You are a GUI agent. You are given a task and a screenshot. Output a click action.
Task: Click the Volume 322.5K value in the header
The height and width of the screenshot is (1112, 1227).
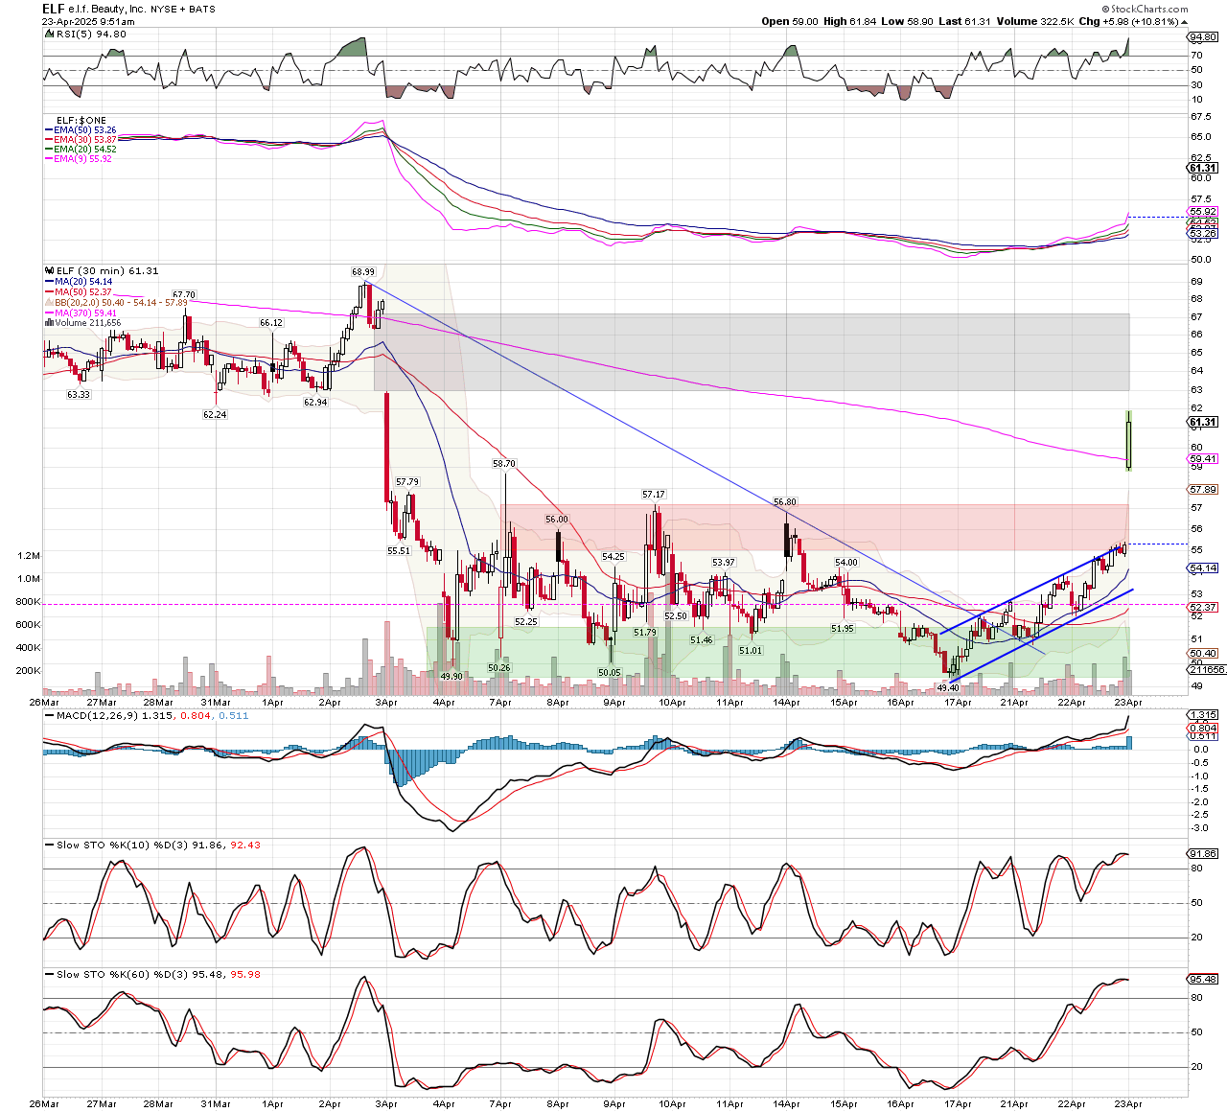(1033, 21)
